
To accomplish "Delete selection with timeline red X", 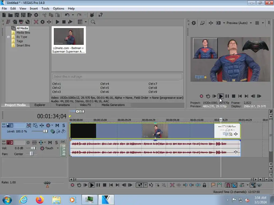I will [172, 185].
